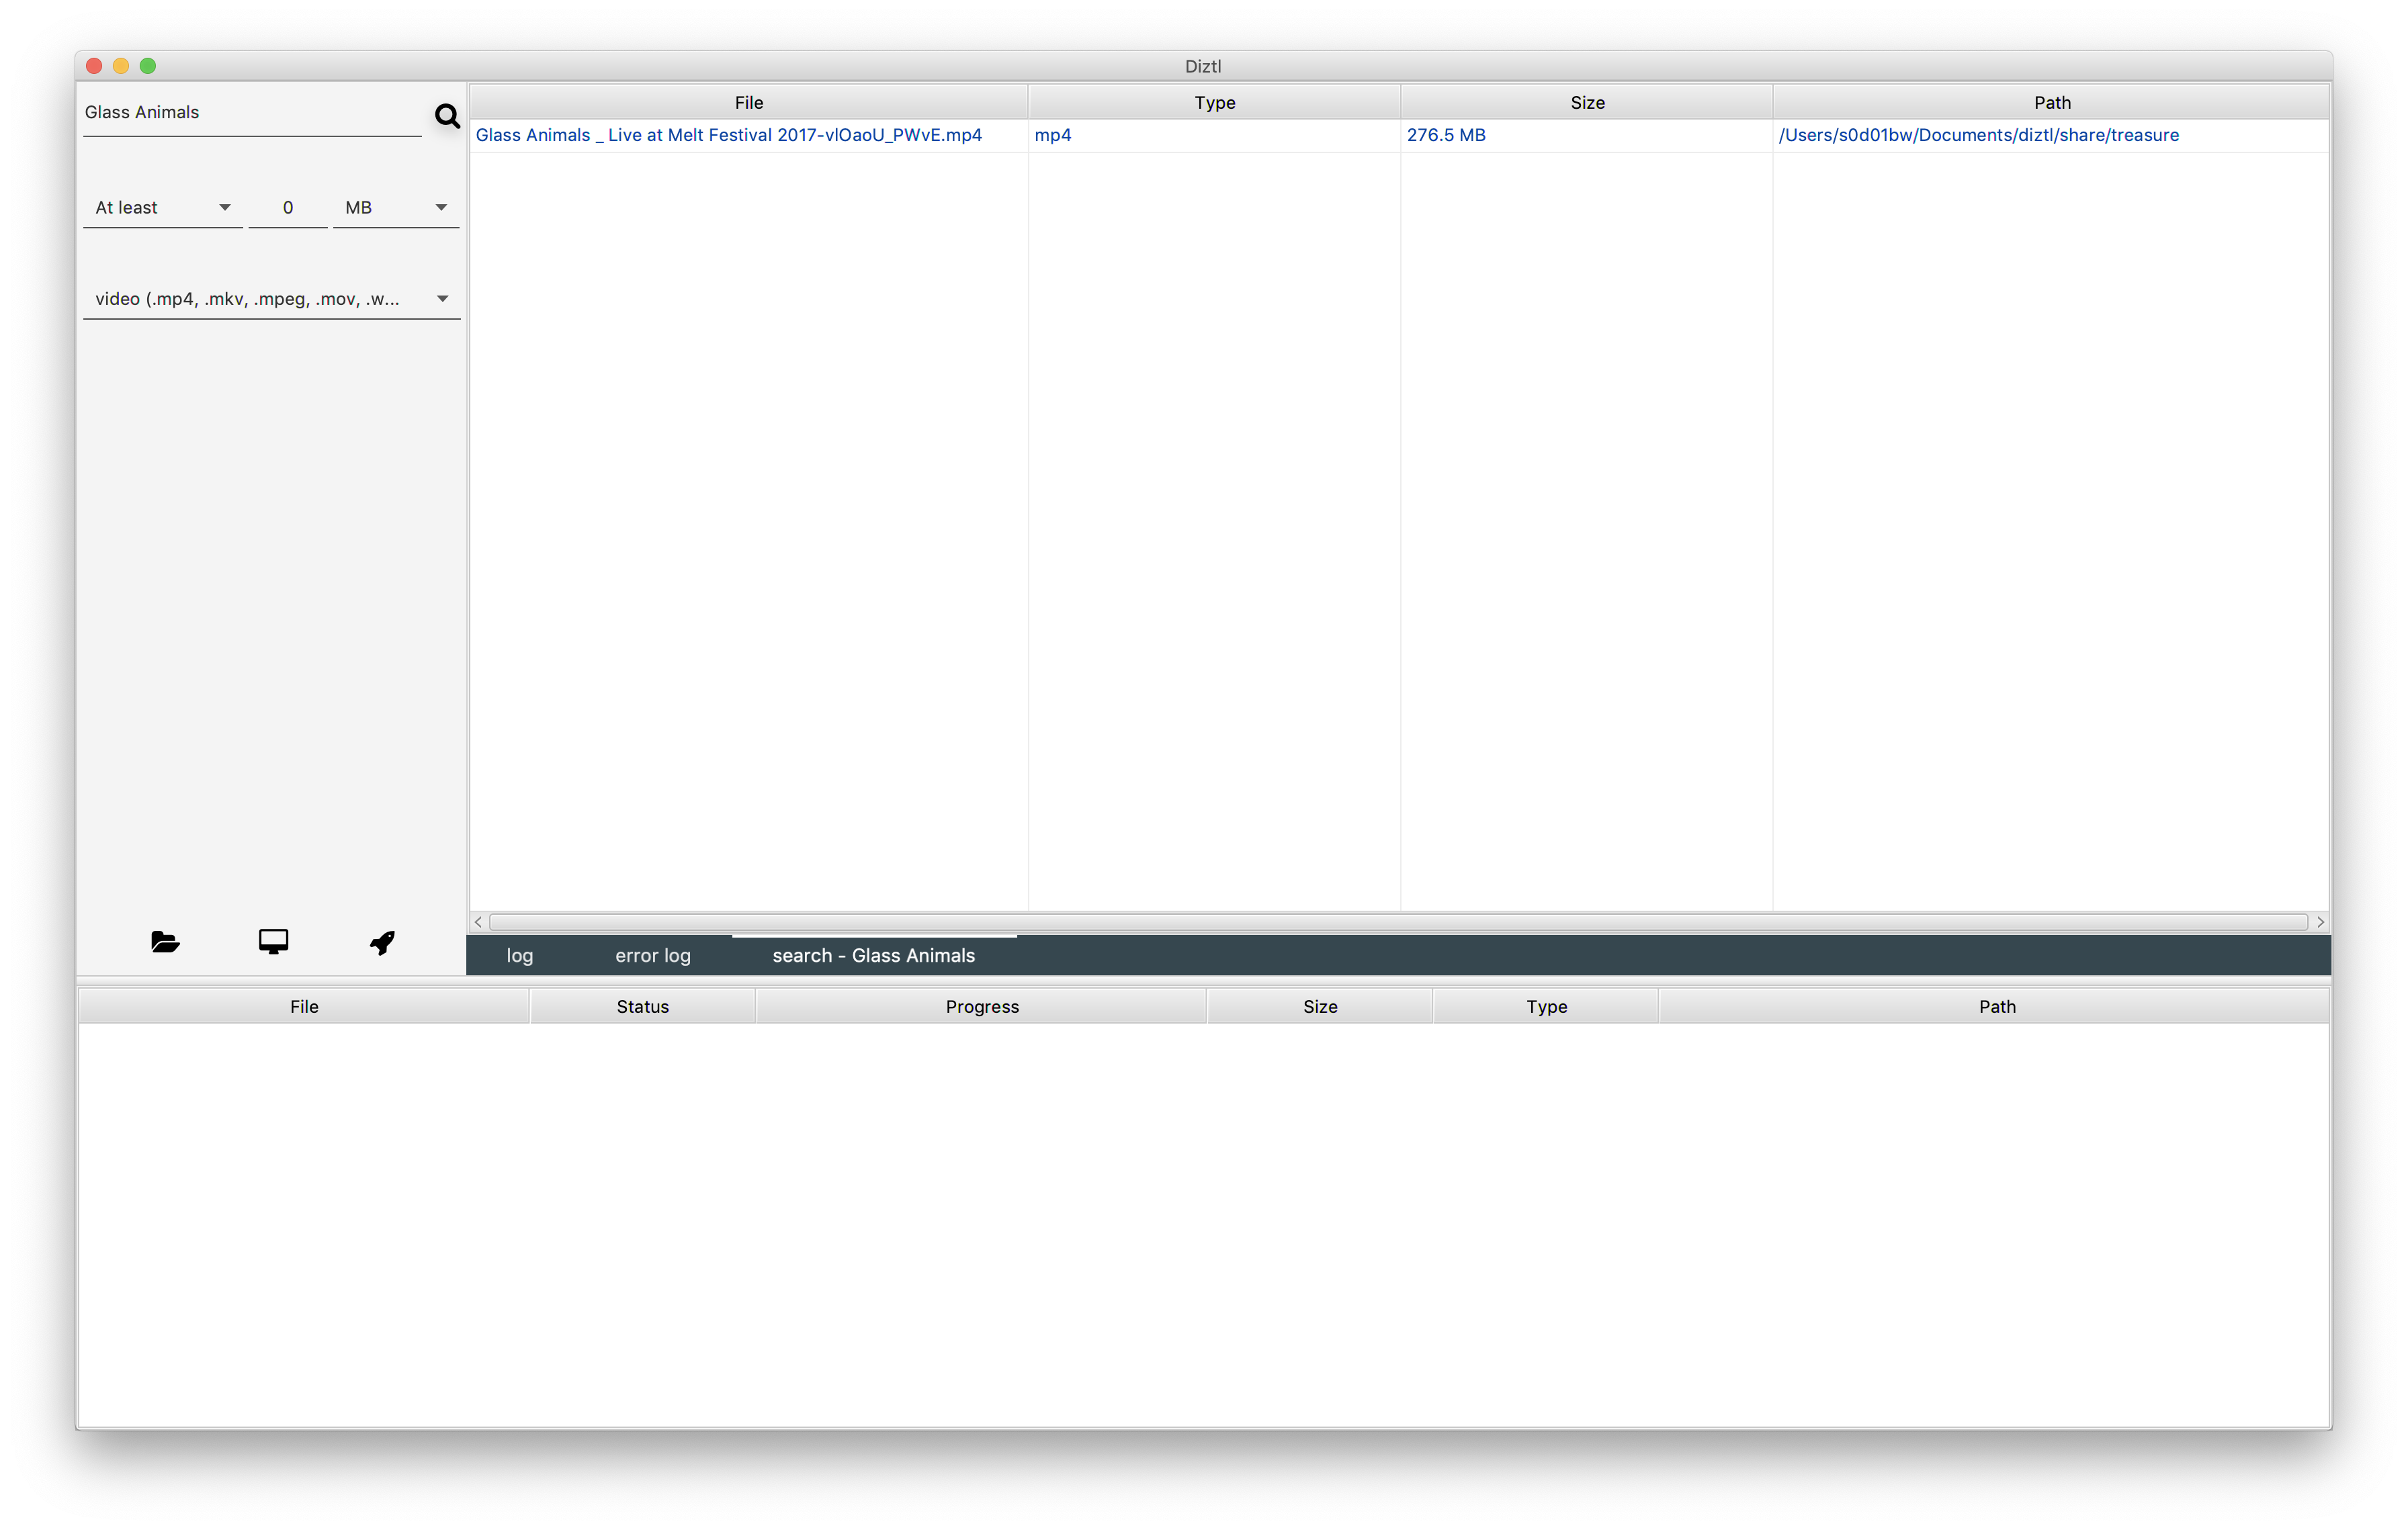Open the error log tab
This screenshot has width=2408, height=1530.
pos(652,955)
